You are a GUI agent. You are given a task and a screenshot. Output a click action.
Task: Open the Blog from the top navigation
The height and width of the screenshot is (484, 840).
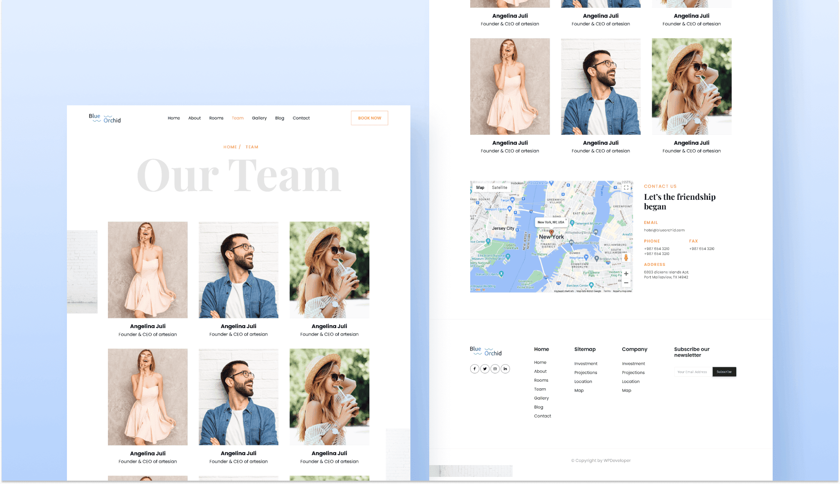pyautogui.click(x=279, y=118)
